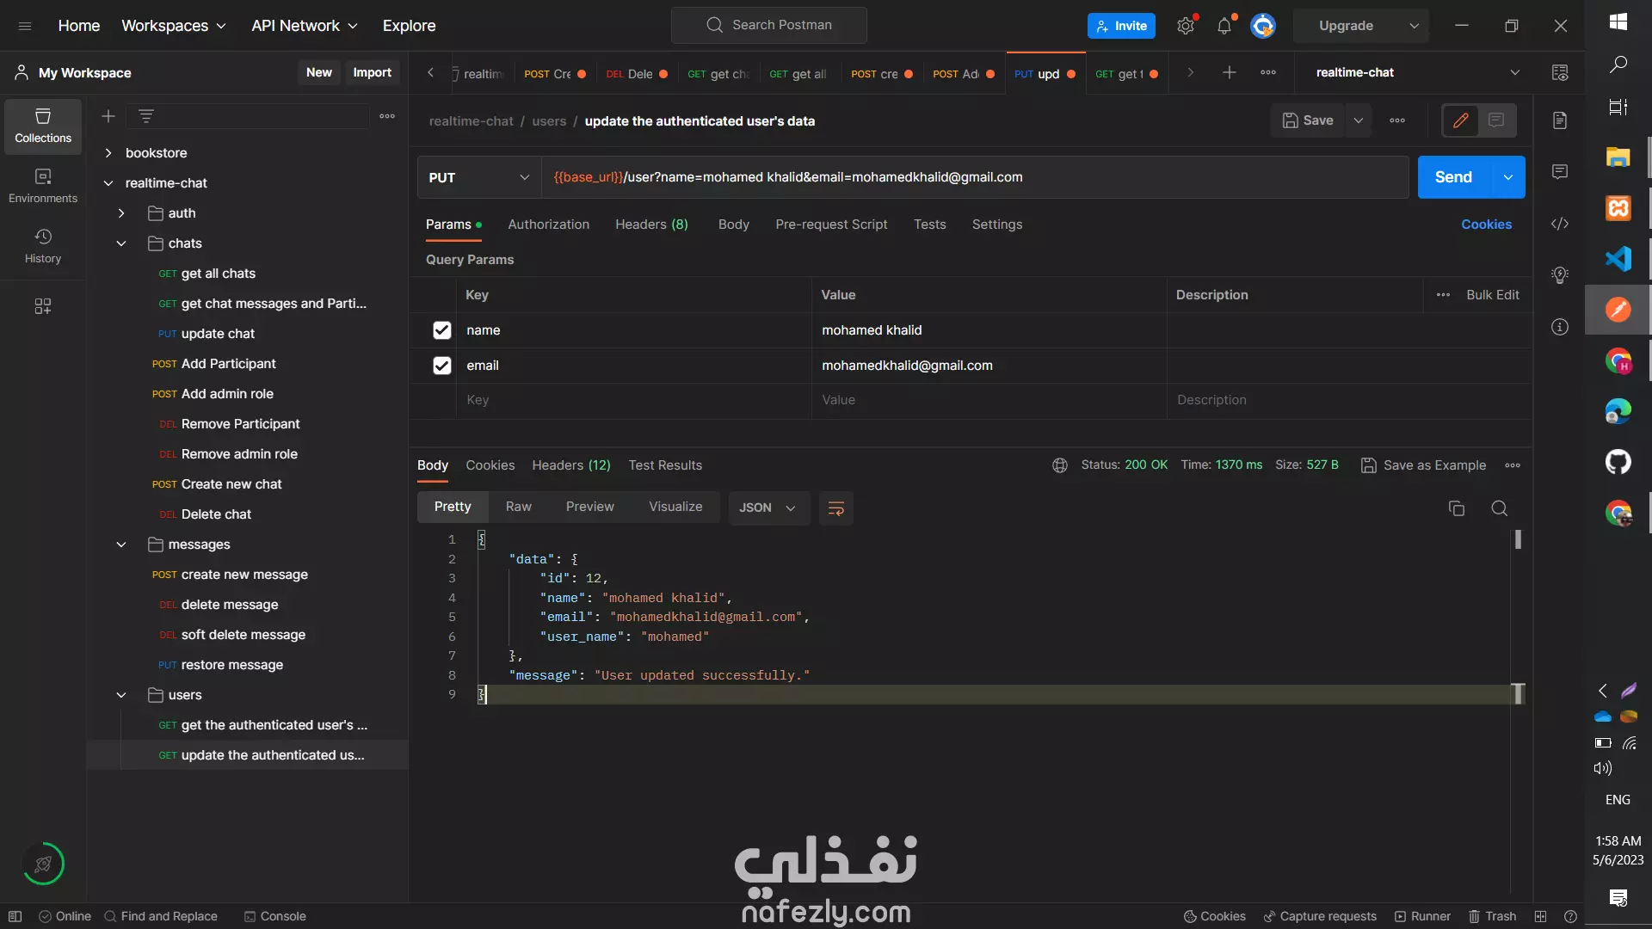Open the History sidebar panel
The height and width of the screenshot is (929, 1652).
43,246
